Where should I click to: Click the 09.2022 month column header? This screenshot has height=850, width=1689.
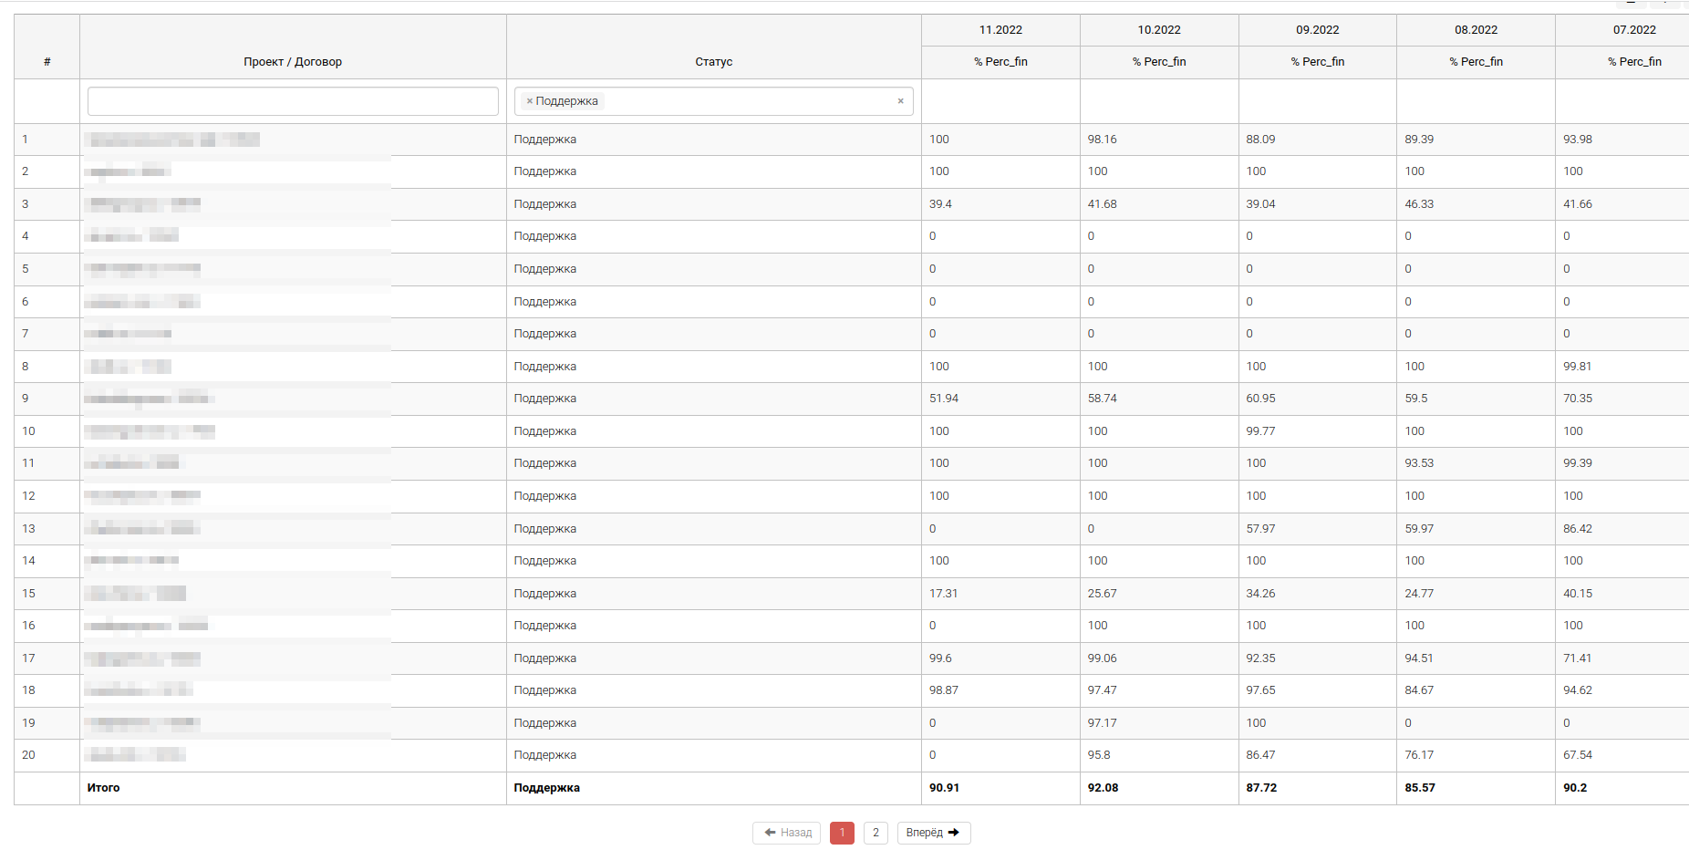coord(1317,30)
